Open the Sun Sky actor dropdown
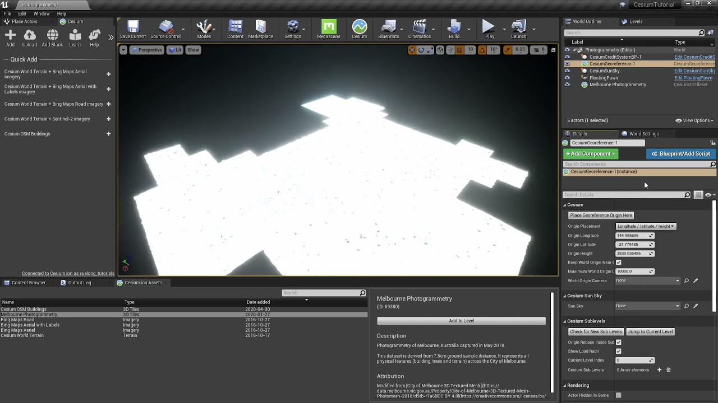 tap(648, 306)
